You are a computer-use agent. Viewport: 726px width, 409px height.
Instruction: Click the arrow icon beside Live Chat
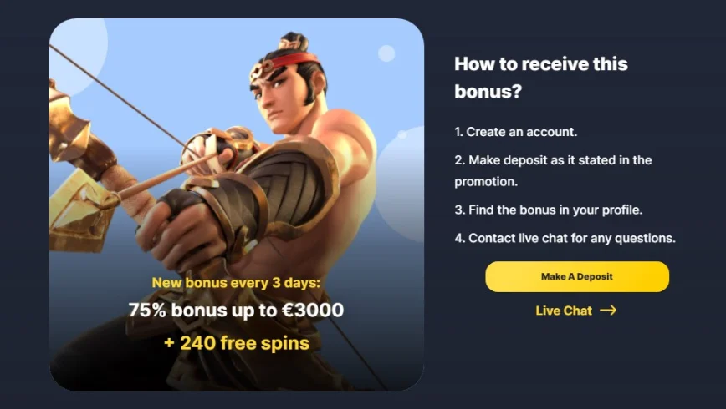[x=608, y=311]
